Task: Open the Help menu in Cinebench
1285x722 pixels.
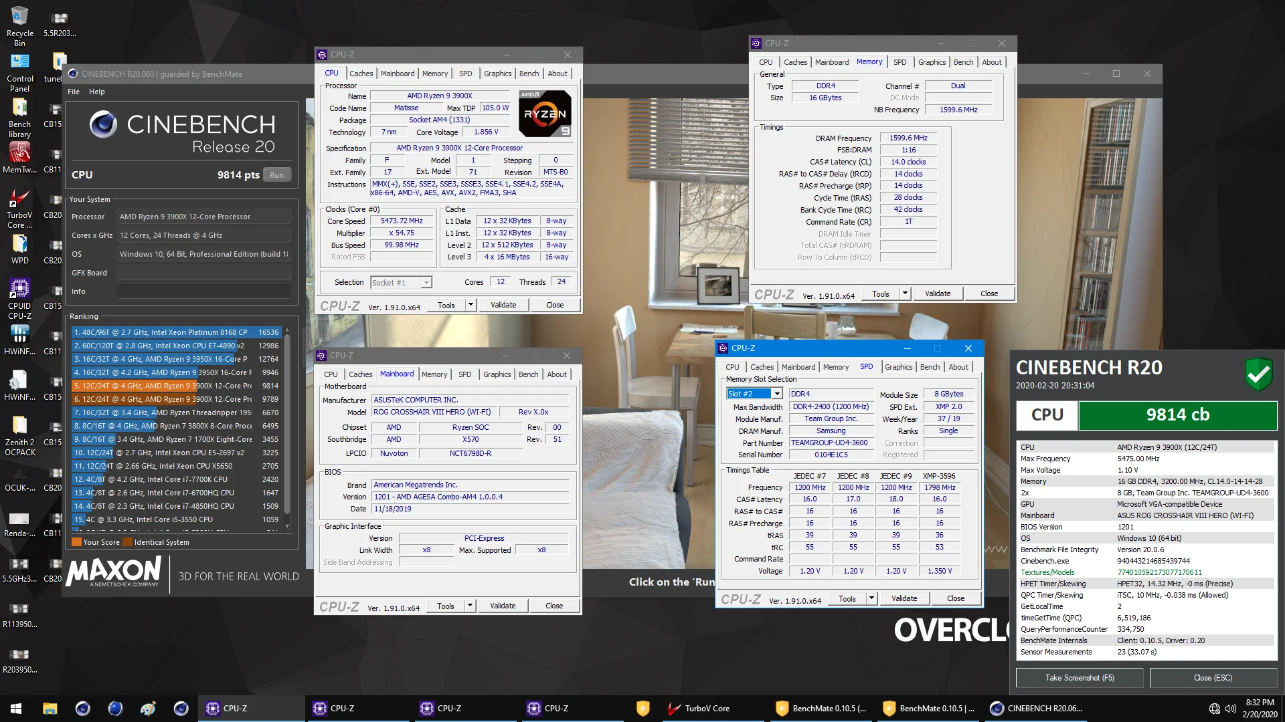Action: [x=97, y=92]
